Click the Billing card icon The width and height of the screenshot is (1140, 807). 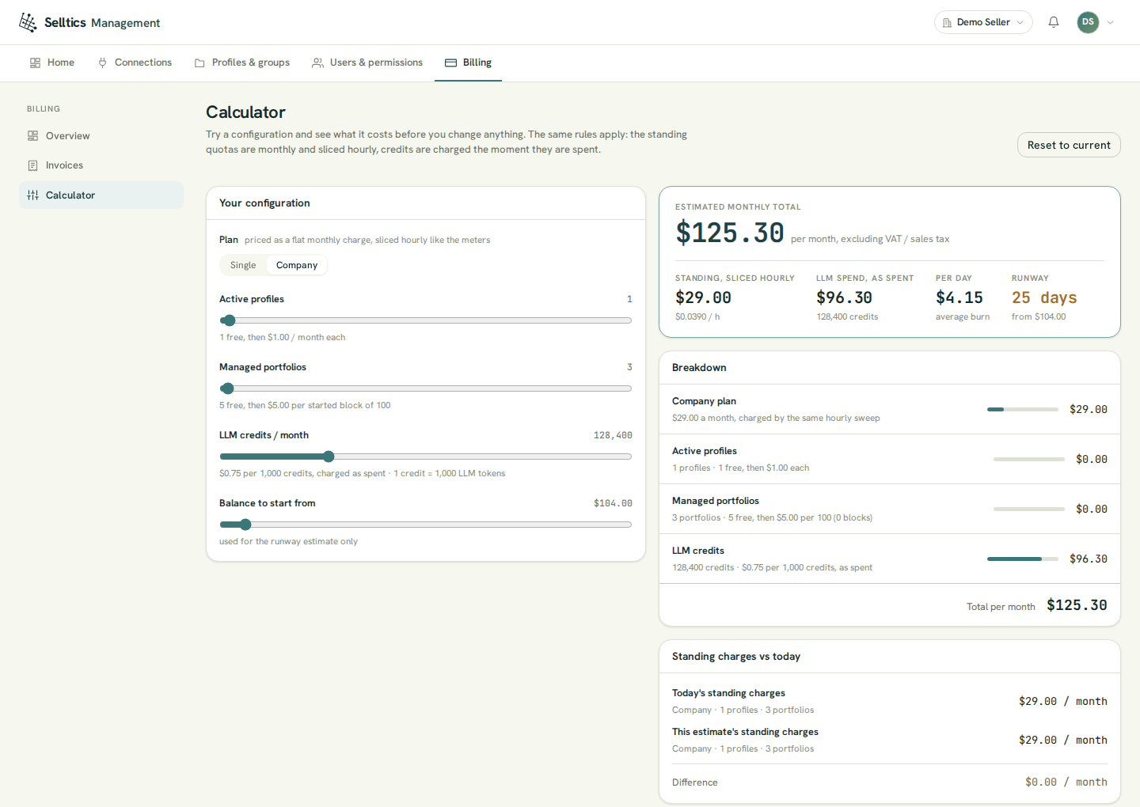450,63
